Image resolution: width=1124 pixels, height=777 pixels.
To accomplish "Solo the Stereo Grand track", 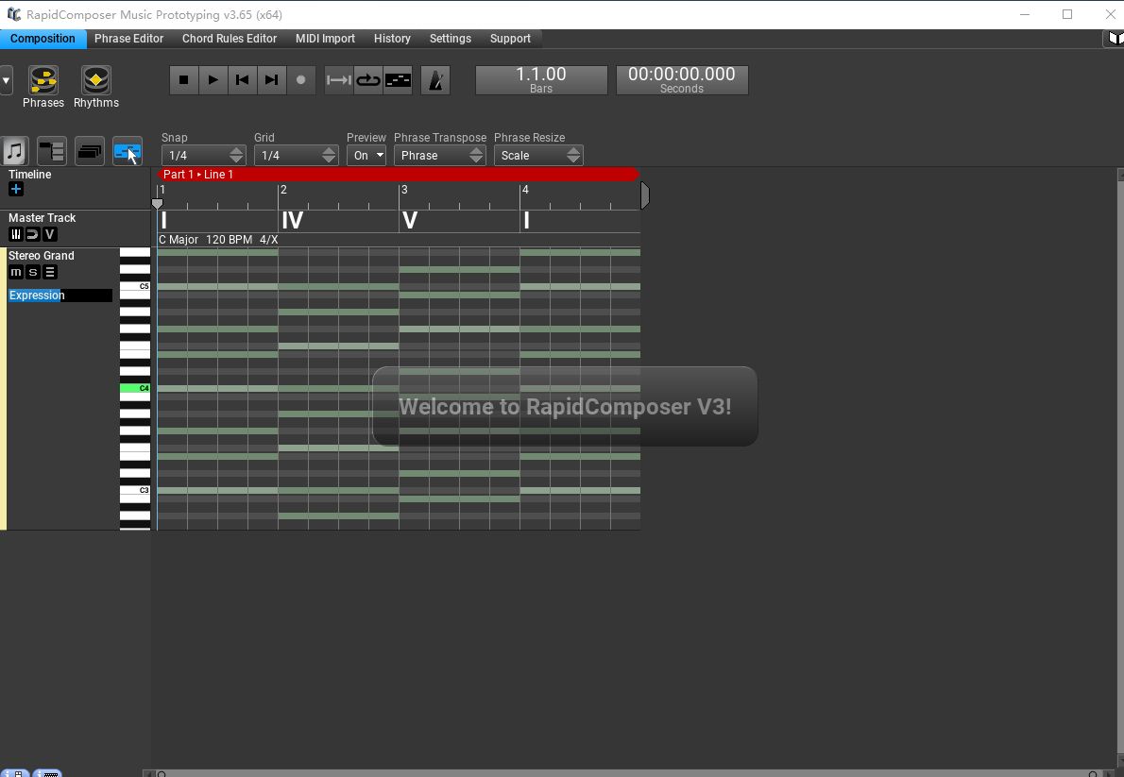I will coord(33,272).
